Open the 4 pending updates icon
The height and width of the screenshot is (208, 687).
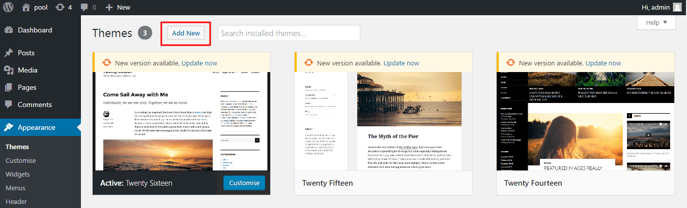click(64, 7)
